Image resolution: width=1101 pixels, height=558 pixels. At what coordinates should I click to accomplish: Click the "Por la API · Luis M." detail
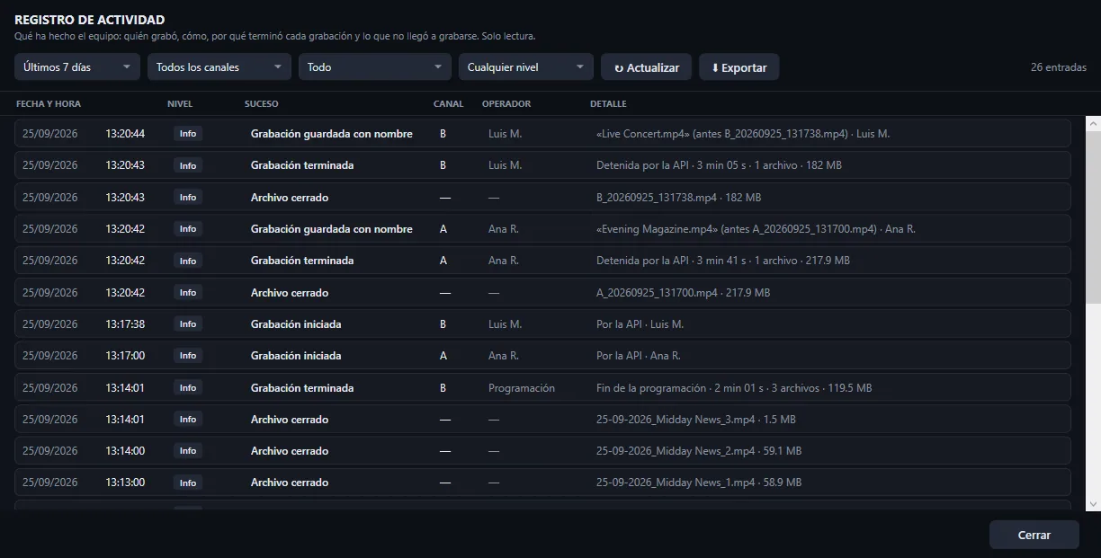(640, 324)
